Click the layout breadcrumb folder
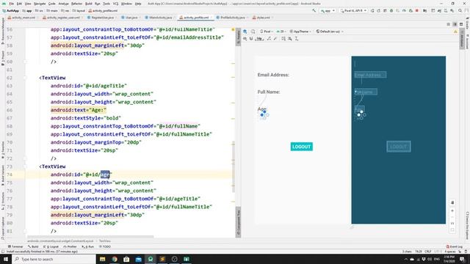 coord(79,11)
